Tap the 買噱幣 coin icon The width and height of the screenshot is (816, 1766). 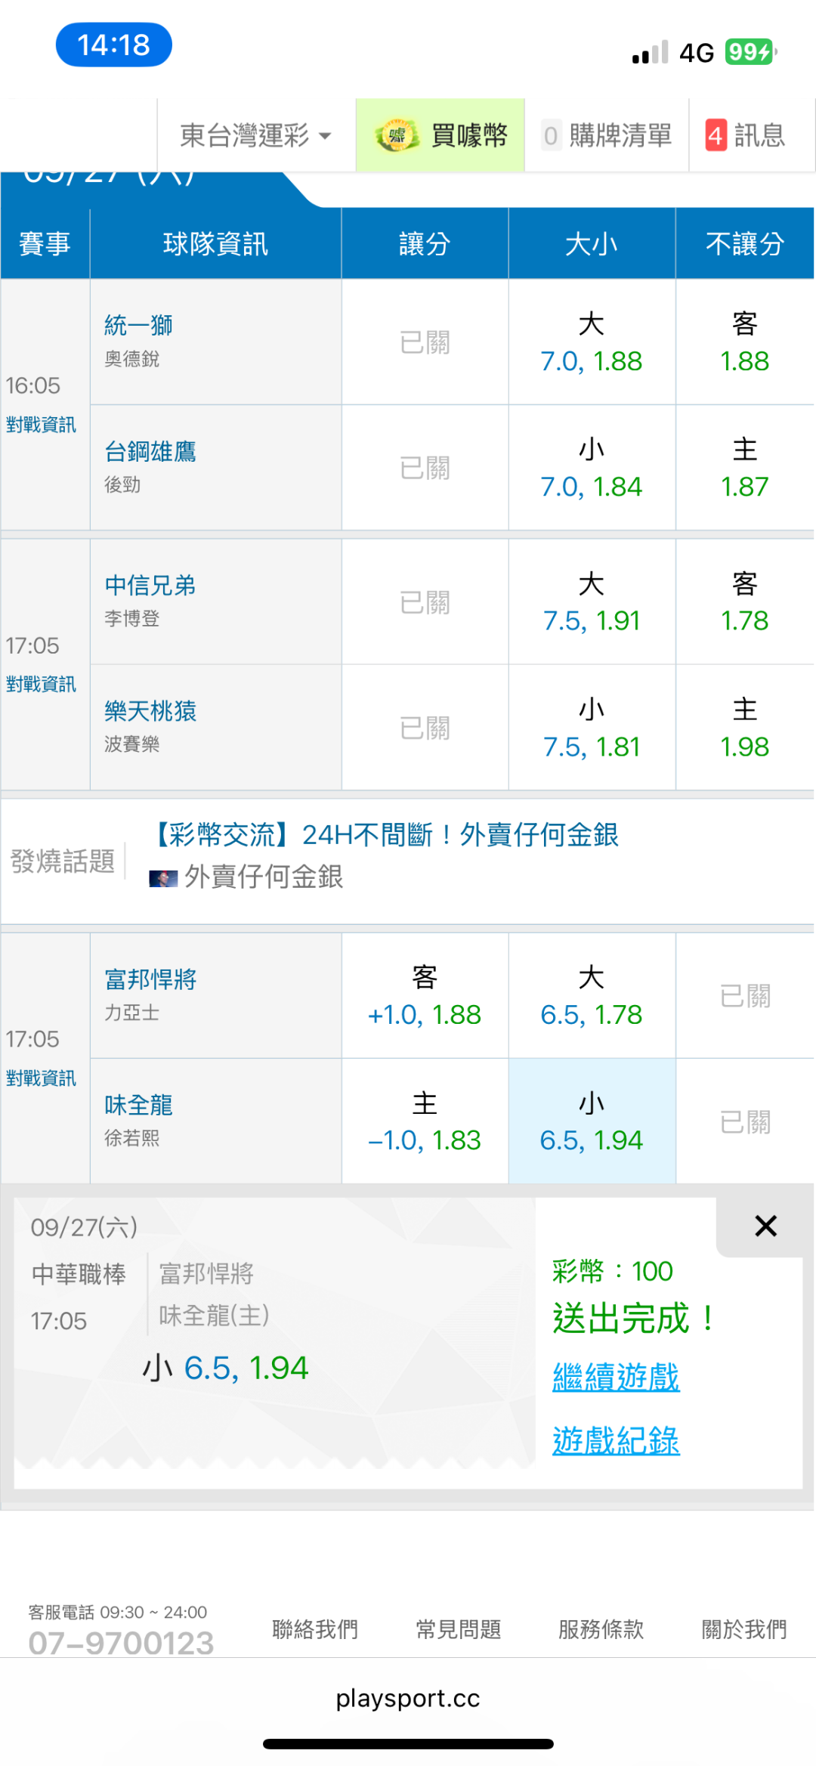tap(397, 136)
